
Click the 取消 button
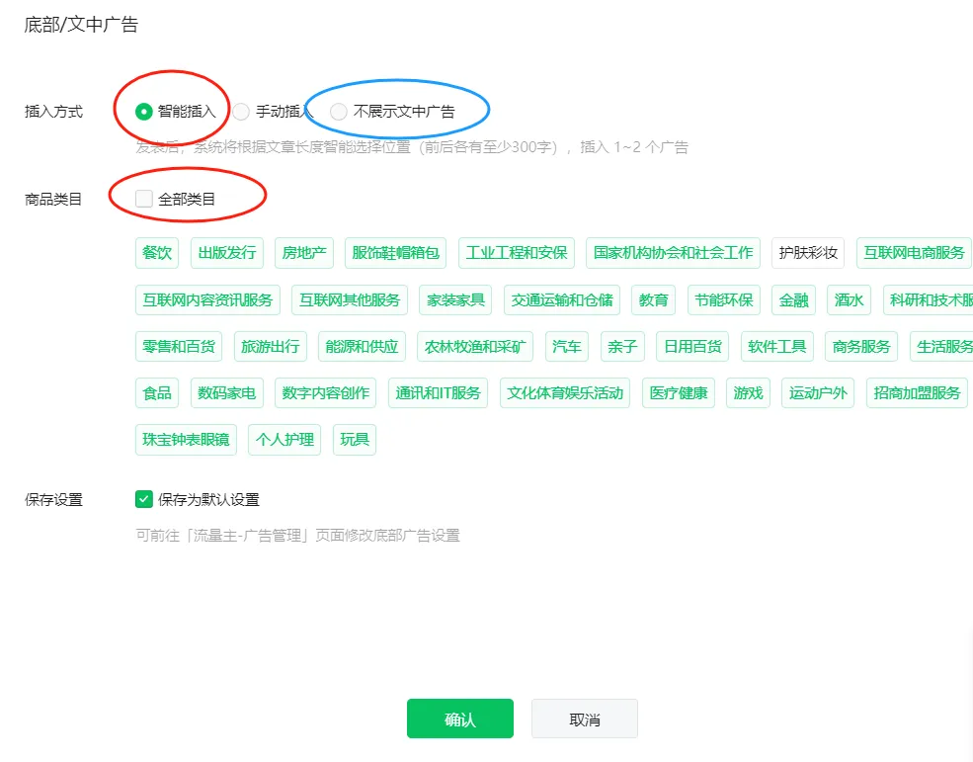pos(585,720)
